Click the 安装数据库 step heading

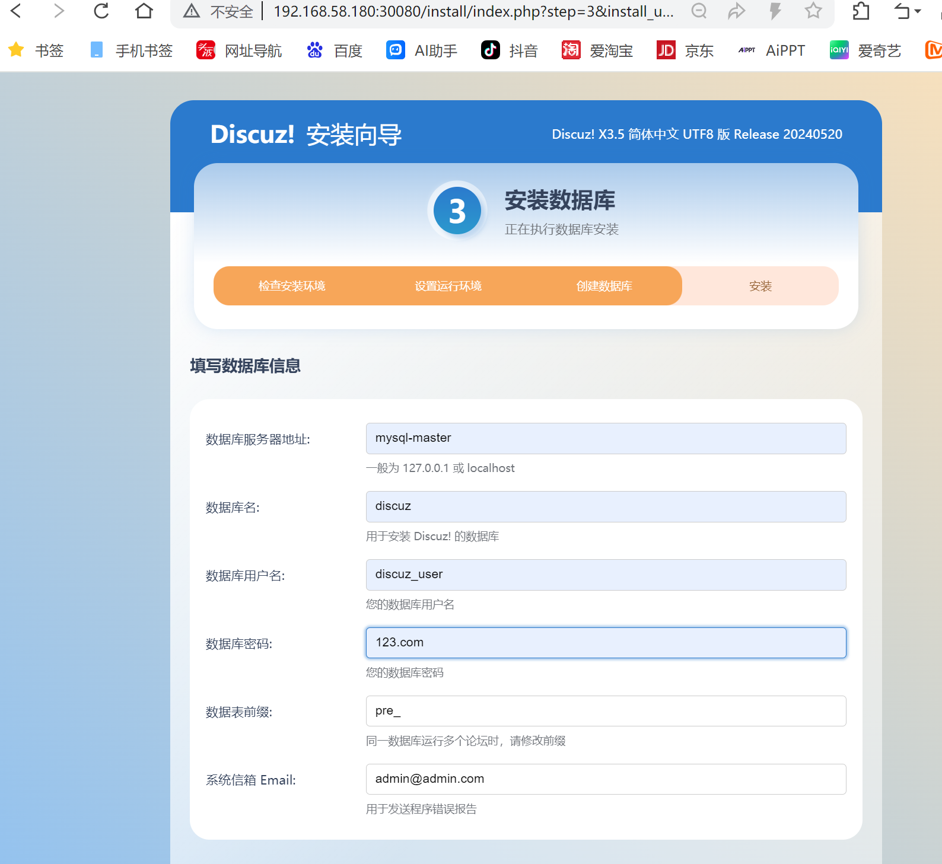click(x=560, y=200)
